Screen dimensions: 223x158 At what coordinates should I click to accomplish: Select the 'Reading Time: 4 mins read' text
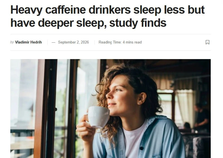pyautogui.click(x=120, y=42)
